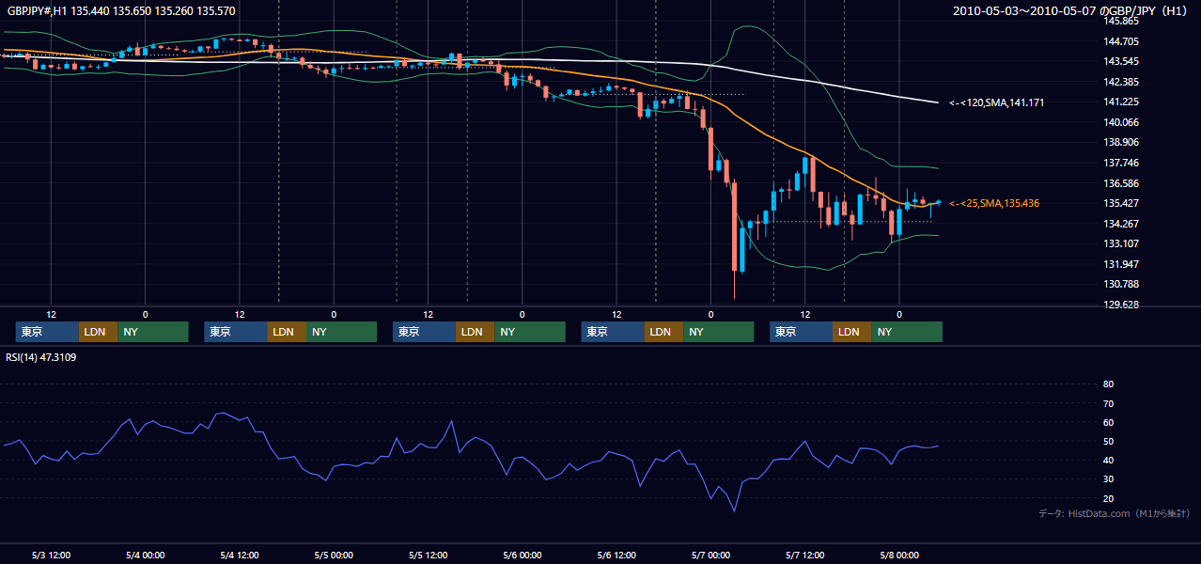Click the RSI axis level 80
The width and height of the screenshot is (1201, 564).
[x=1108, y=384]
